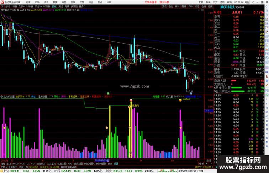The image size is (269, 173).
Task: Open the 窗口 tab at bottom
Action: pyautogui.click(x=9, y=164)
